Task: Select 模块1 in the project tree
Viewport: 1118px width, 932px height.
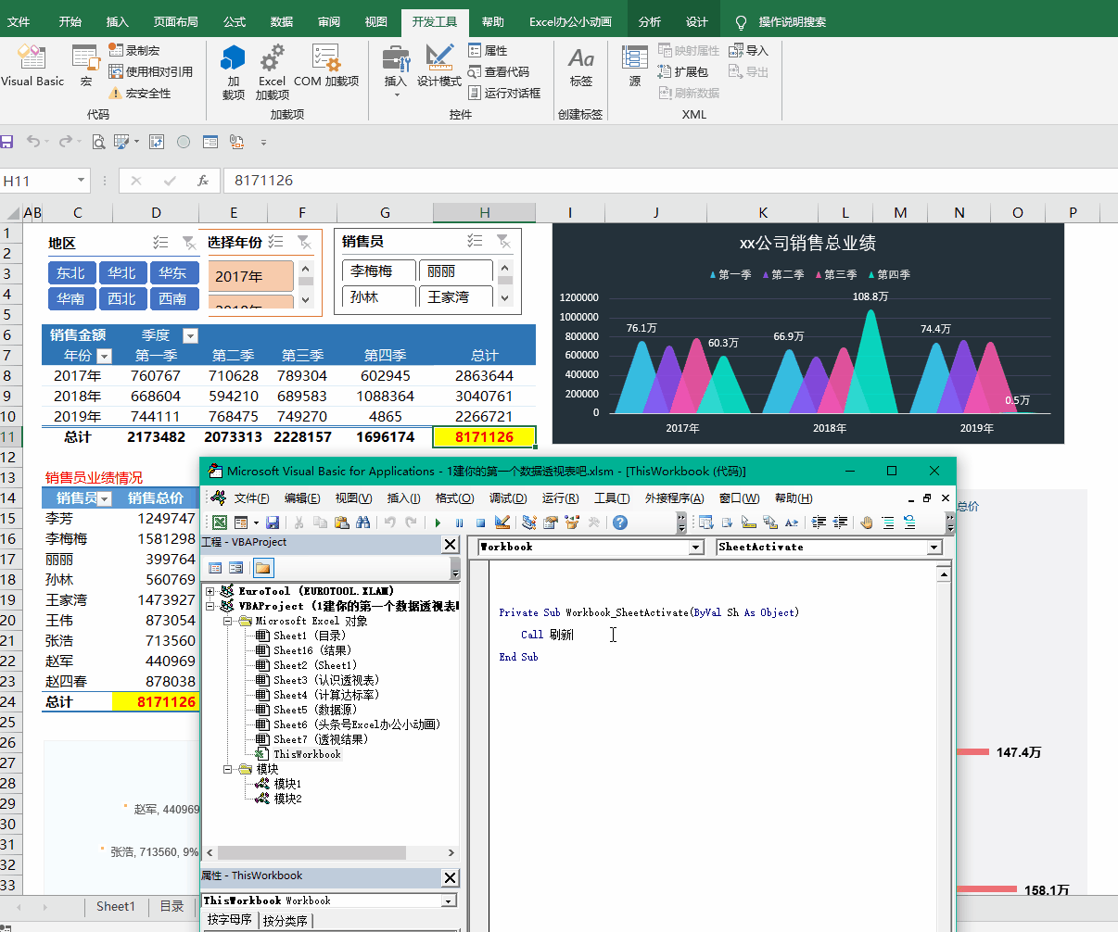Action: pos(287,784)
